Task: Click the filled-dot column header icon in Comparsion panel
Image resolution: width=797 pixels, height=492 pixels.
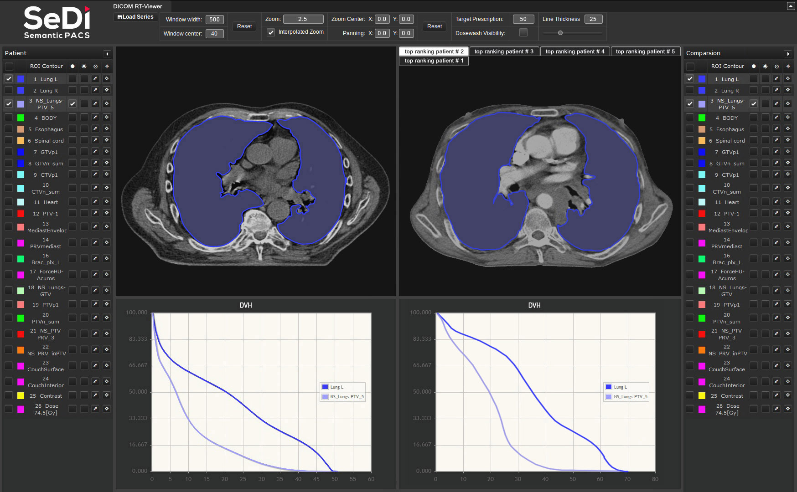Action: 754,66
